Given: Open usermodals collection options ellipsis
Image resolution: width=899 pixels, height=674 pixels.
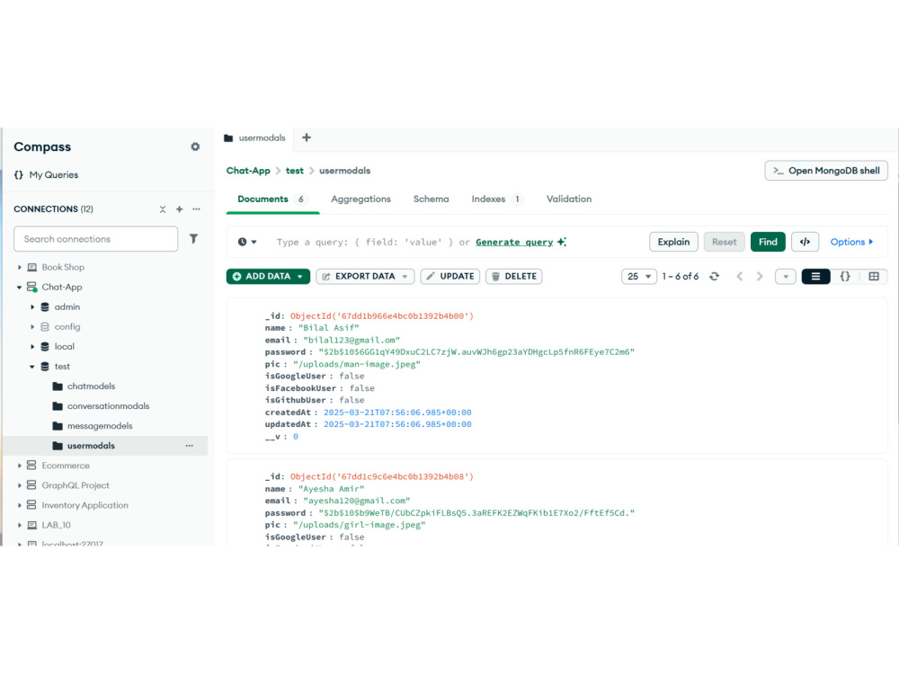Looking at the screenshot, I should click(x=189, y=446).
